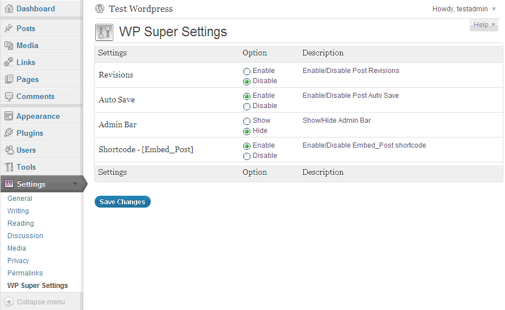505x310 pixels.
Task: Open the Comments menu label
Action: click(36, 96)
